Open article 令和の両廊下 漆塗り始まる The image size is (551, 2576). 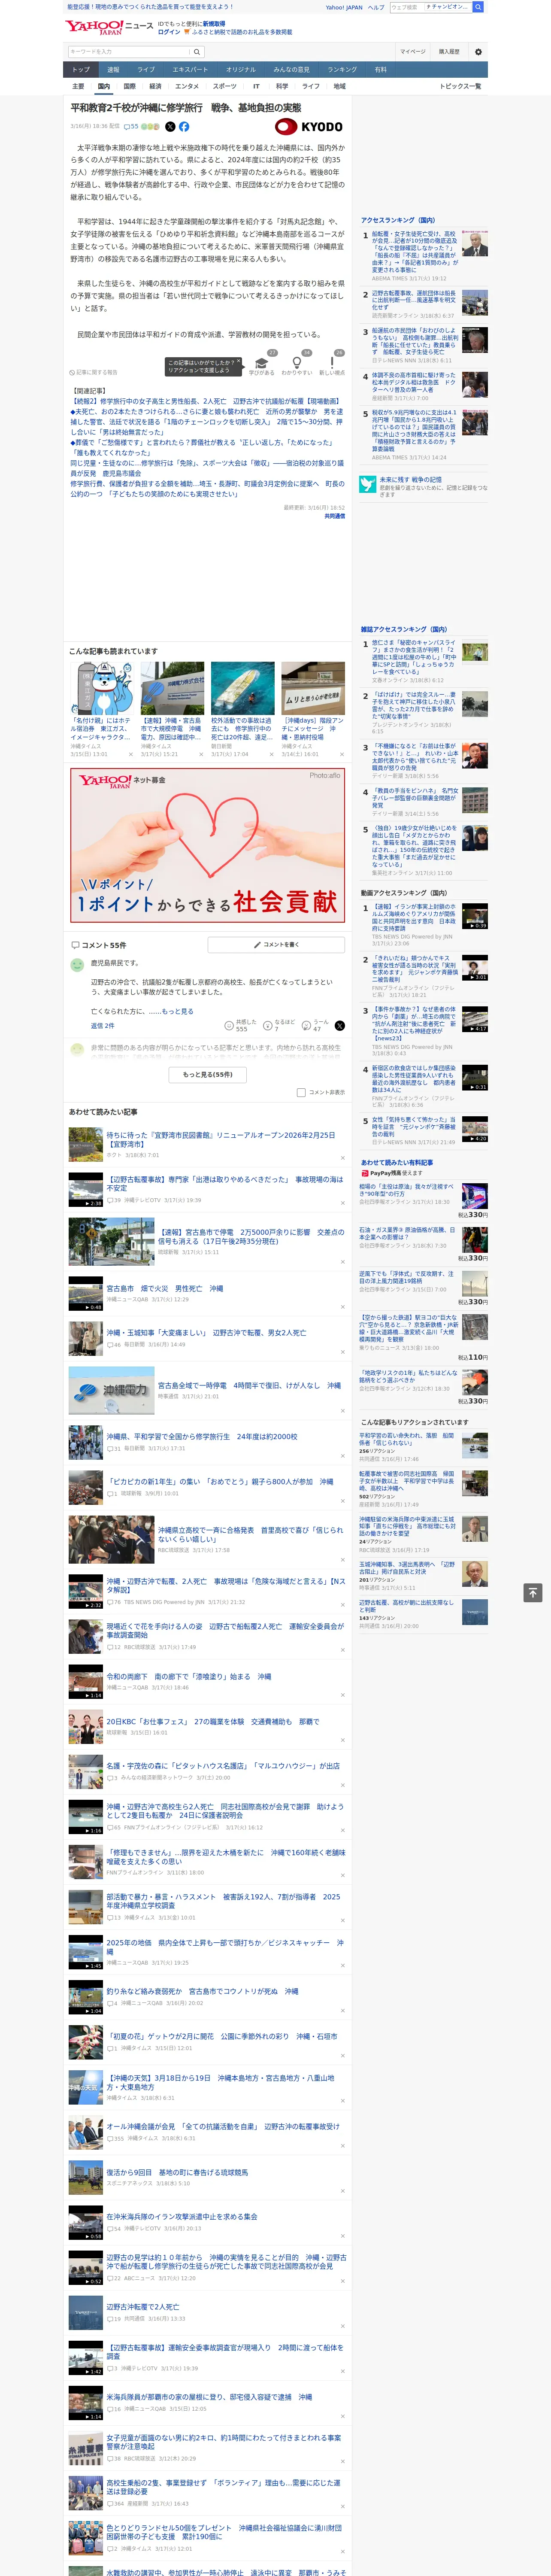point(189,1676)
